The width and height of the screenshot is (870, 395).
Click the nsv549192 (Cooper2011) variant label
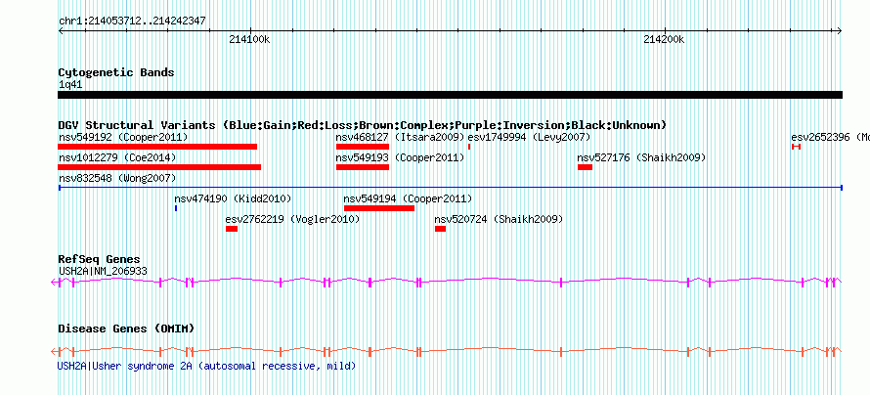click(x=123, y=137)
